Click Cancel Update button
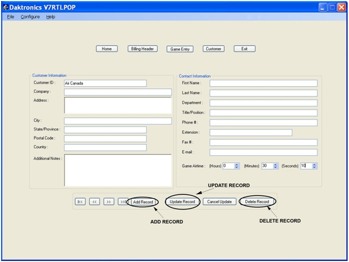Screen dimensions: 349x262 219,202
